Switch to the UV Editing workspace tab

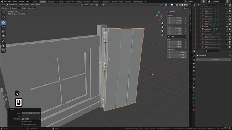60,2
